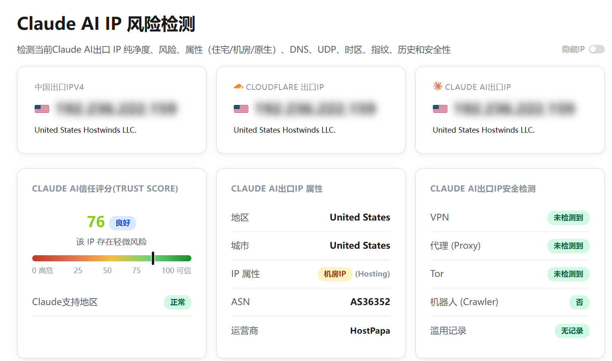Click the 0 高危 scale label
612x361 pixels.
pos(43,270)
